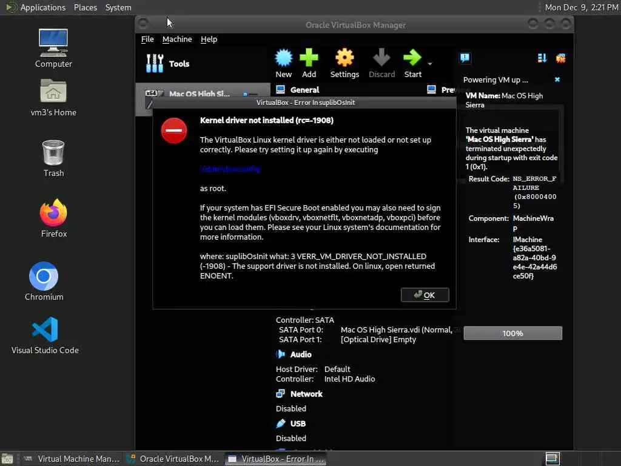The width and height of the screenshot is (621, 466).
Task: Open the Computer desktop icon
Action: 53,48
